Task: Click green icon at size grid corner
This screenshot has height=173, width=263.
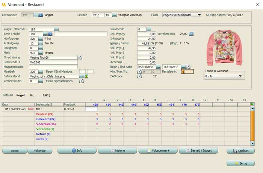Action: [x=252, y=104]
